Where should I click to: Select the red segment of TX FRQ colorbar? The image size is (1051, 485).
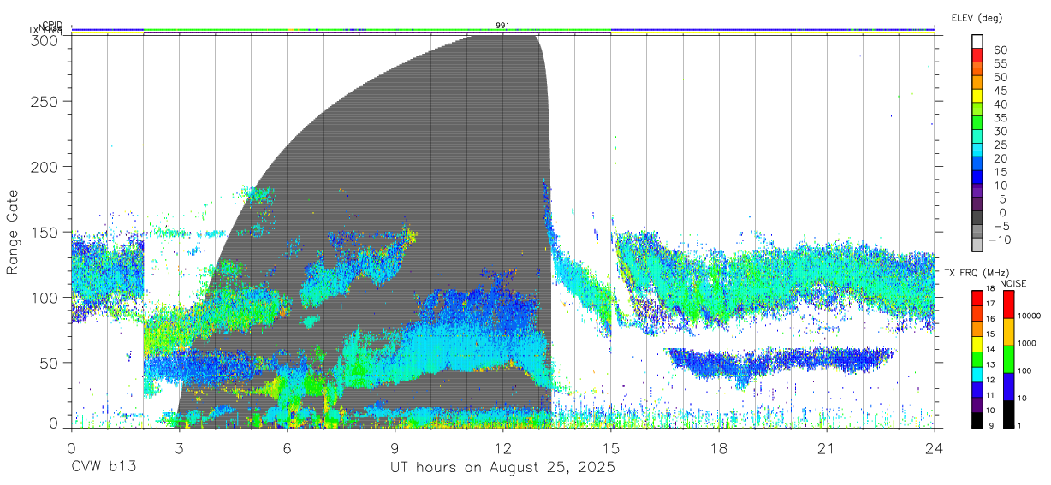point(977,299)
